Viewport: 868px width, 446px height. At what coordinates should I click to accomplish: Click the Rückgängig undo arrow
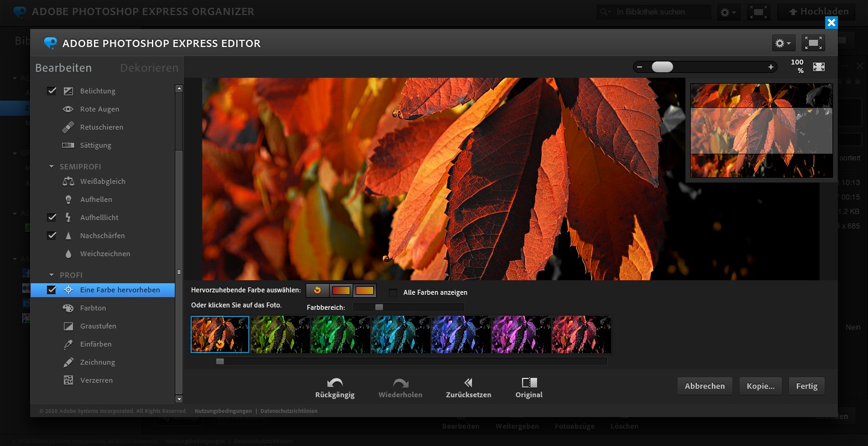click(x=335, y=383)
